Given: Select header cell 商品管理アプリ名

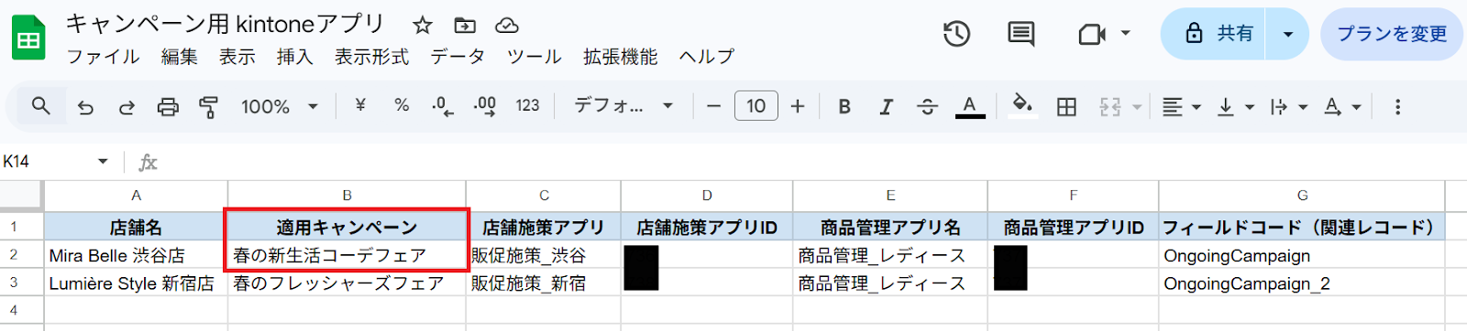Looking at the screenshot, I should [890, 227].
